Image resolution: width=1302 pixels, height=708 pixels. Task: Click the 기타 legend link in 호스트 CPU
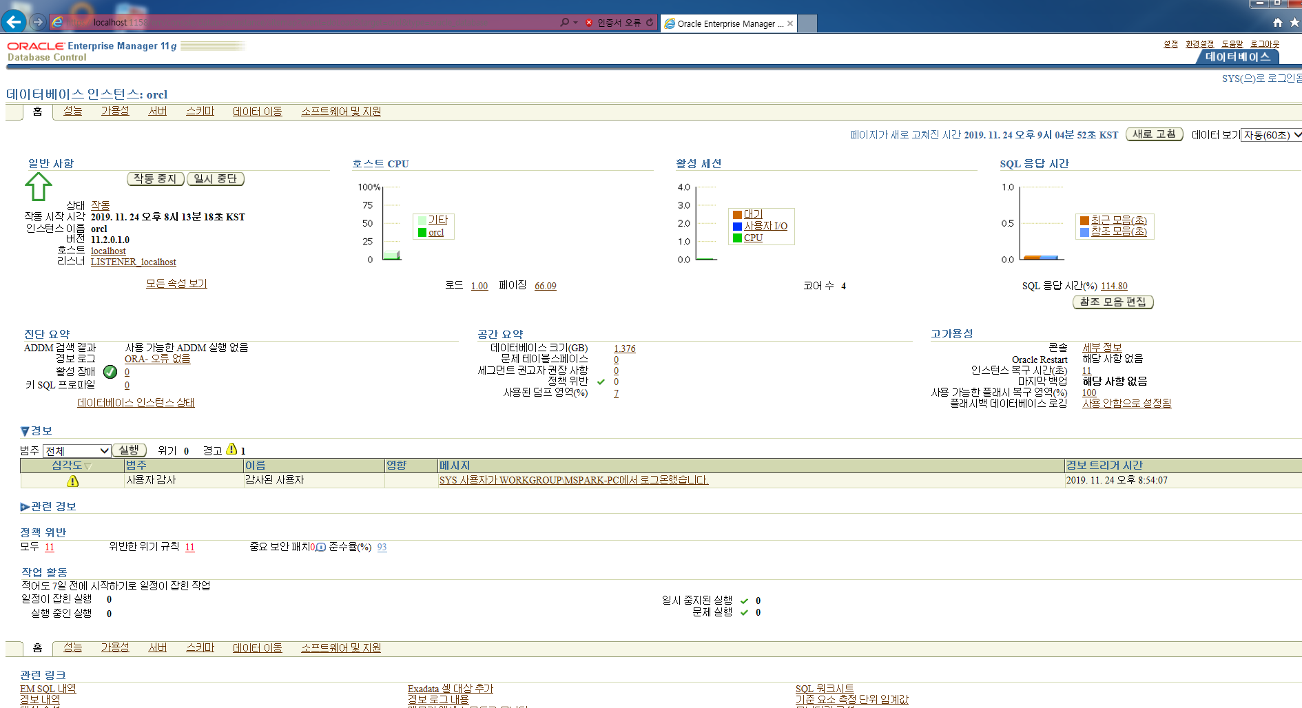pos(438,220)
